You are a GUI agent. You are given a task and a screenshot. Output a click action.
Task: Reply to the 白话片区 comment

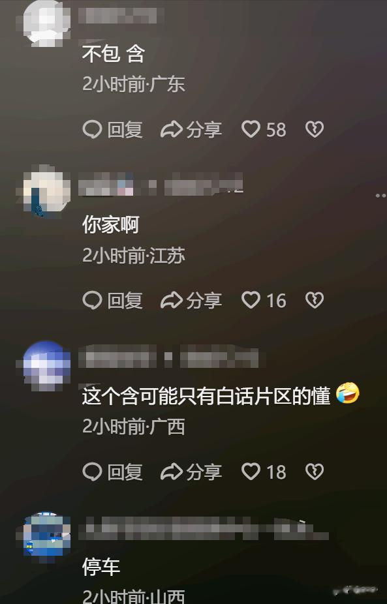(x=113, y=472)
